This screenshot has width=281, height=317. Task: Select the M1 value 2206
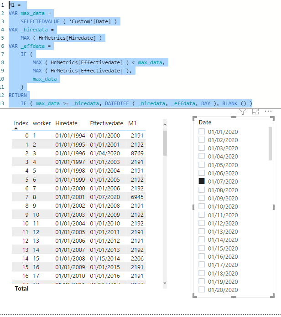tap(137, 258)
